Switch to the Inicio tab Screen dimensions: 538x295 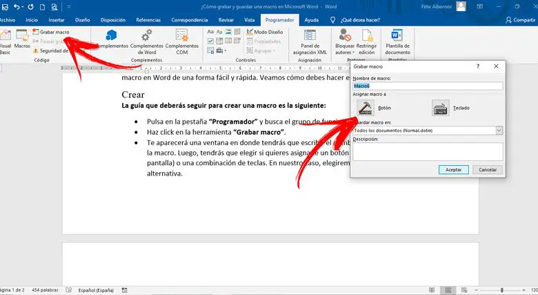32,20
